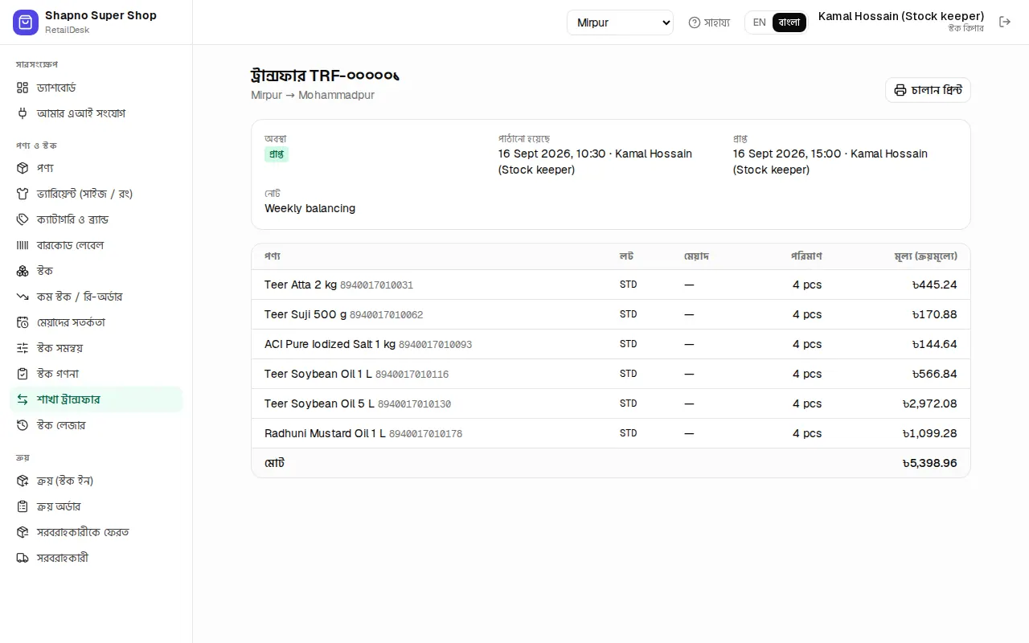The height and width of the screenshot is (643, 1029).
Task: Open the Mirpur branch dropdown
Action: pos(620,23)
